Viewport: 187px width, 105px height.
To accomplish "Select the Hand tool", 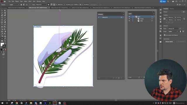I will click(2, 41).
